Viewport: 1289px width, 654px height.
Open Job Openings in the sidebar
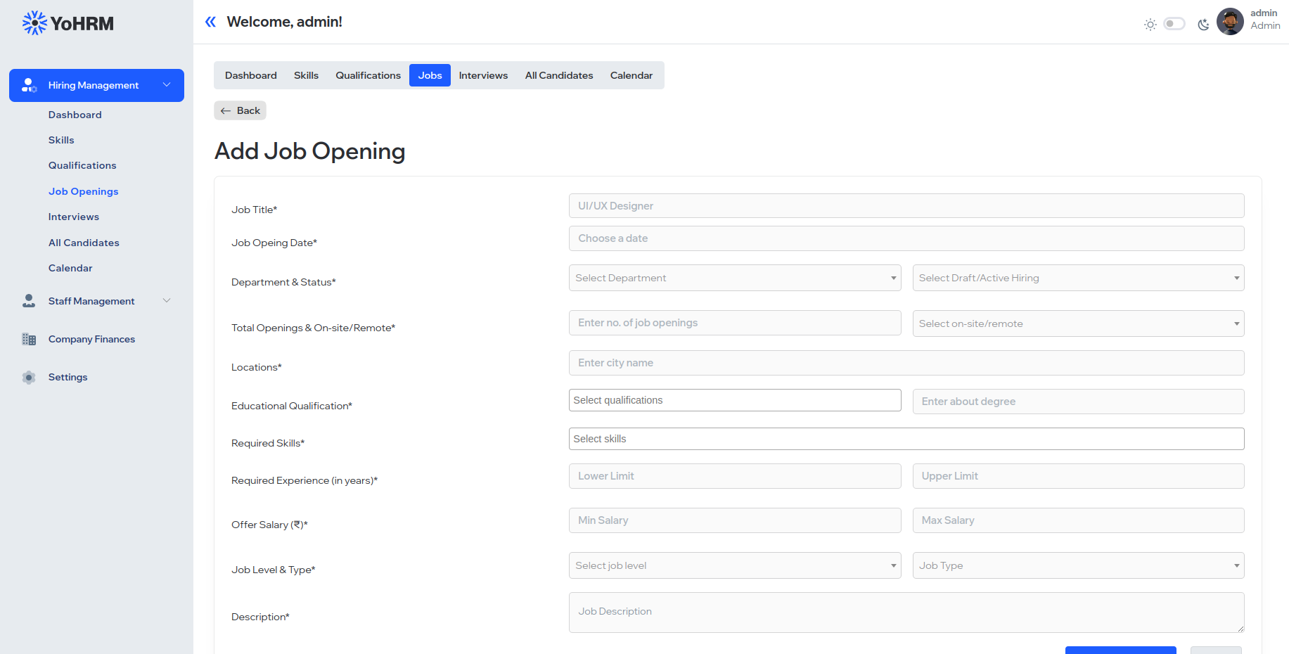83,191
